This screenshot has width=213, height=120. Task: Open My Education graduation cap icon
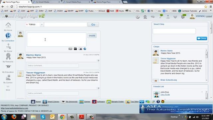8,67
